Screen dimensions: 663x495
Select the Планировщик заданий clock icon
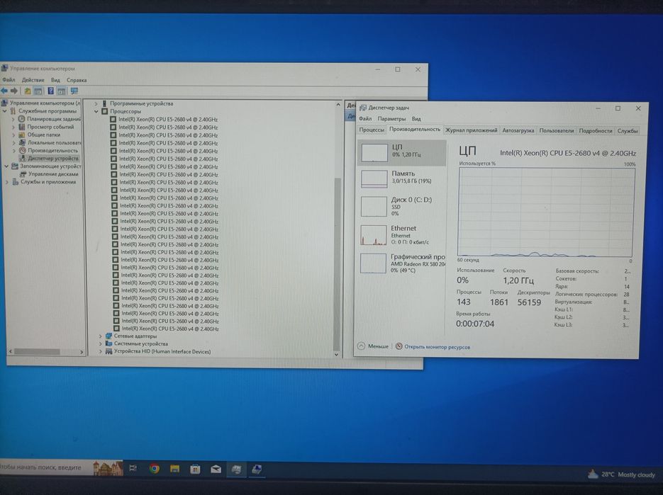click(21, 119)
